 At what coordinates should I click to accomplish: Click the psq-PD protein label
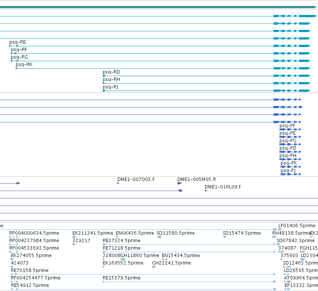[x=288, y=148]
